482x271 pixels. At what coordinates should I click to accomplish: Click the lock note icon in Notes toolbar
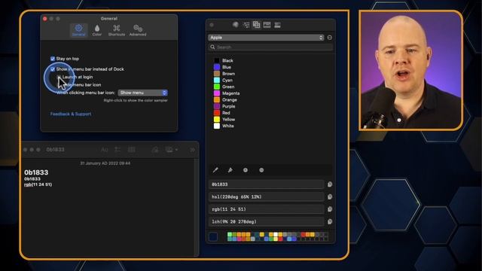(155, 150)
